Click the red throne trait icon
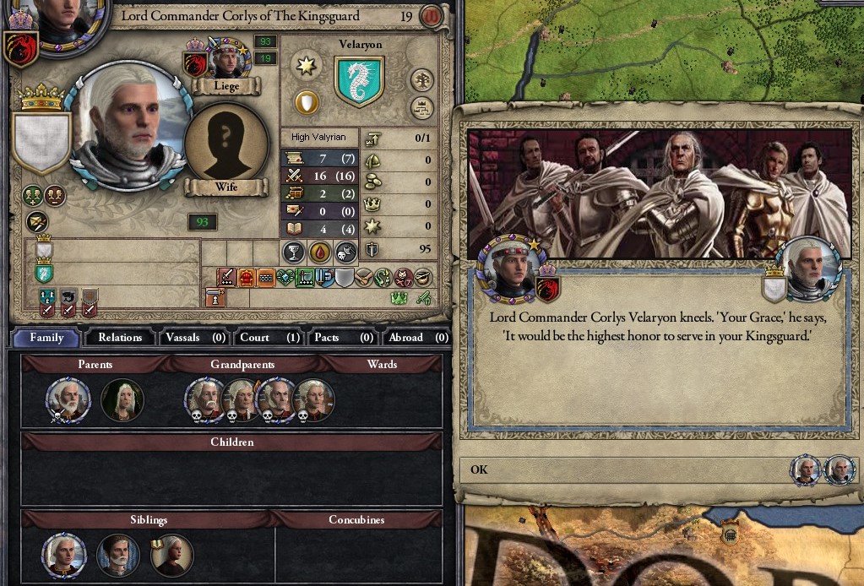 (x=246, y=278)
